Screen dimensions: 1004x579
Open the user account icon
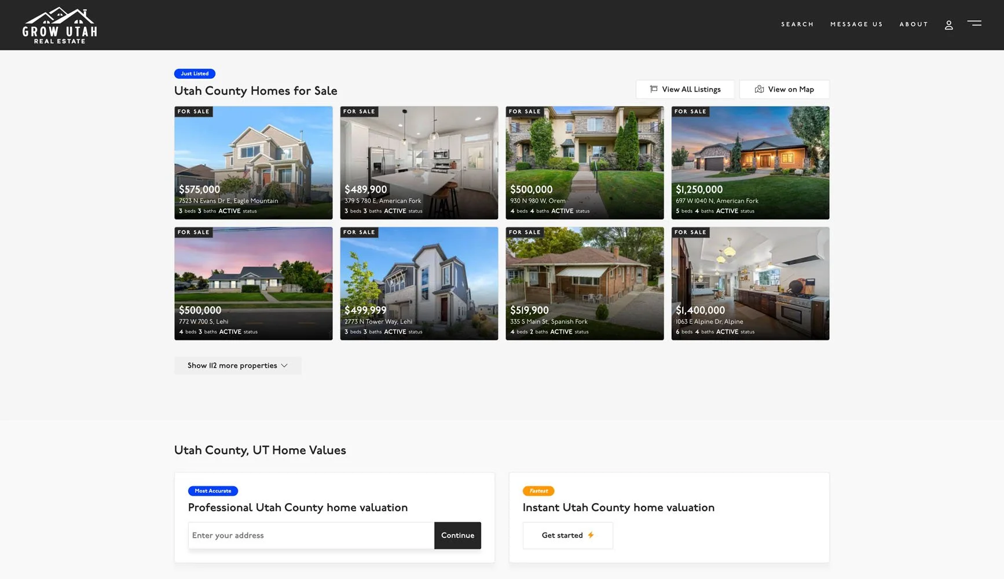(948, 25)
